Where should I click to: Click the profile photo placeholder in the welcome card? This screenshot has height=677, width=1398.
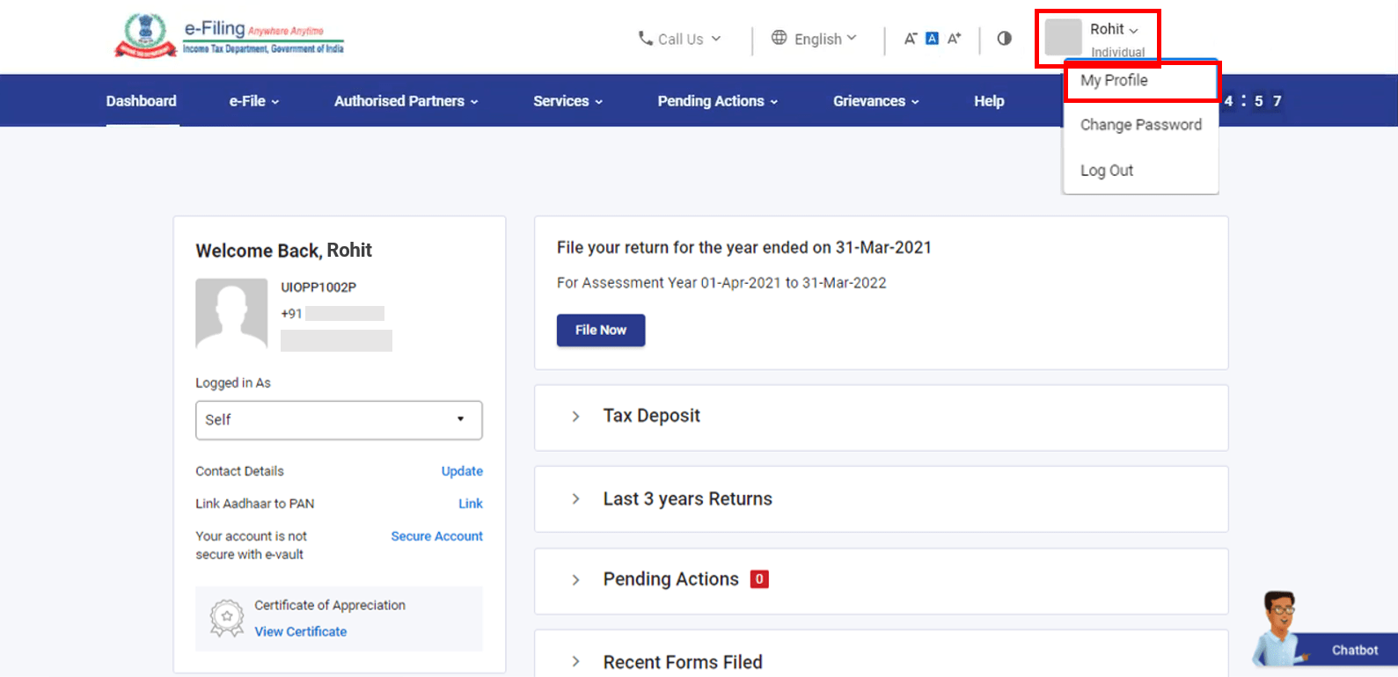pyautogui.click(x=231, y=314)
